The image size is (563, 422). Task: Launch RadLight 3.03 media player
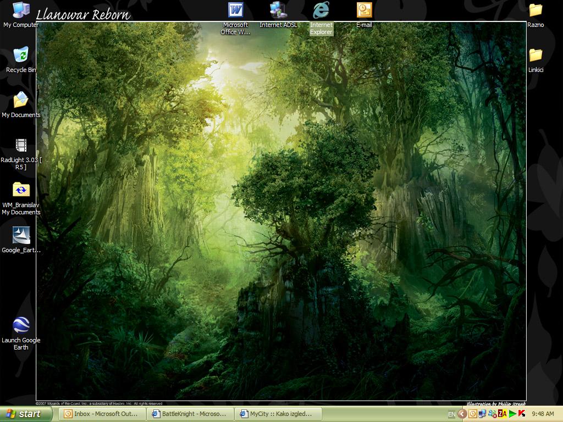21,146
